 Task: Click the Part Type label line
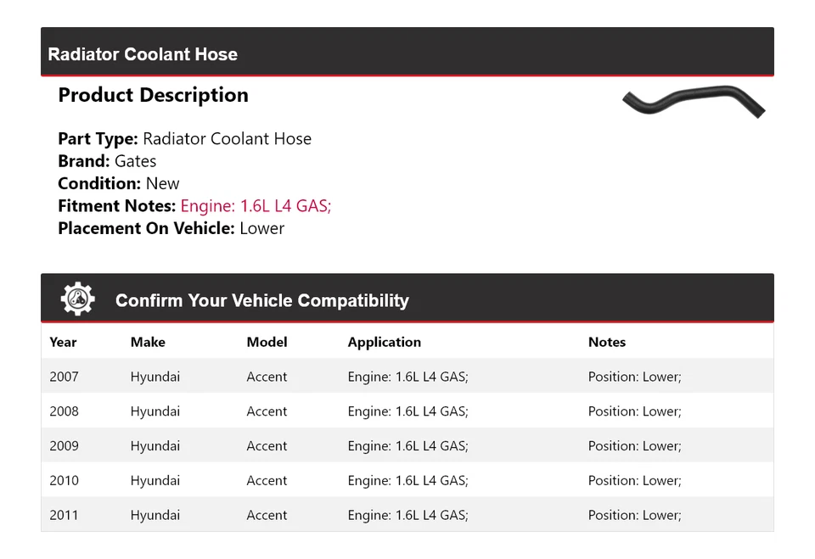click(184, 139)
